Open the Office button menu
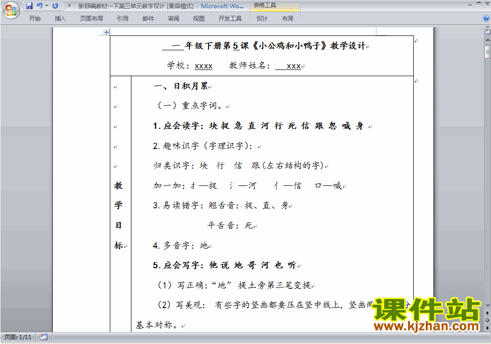Image resolution: width=491 pixels, height=344 pixels. pyautogui.click(x=11, y=11)
